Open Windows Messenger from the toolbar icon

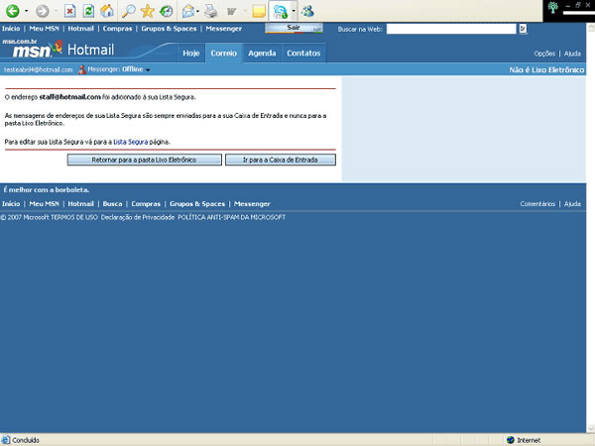tap(308, 11)
